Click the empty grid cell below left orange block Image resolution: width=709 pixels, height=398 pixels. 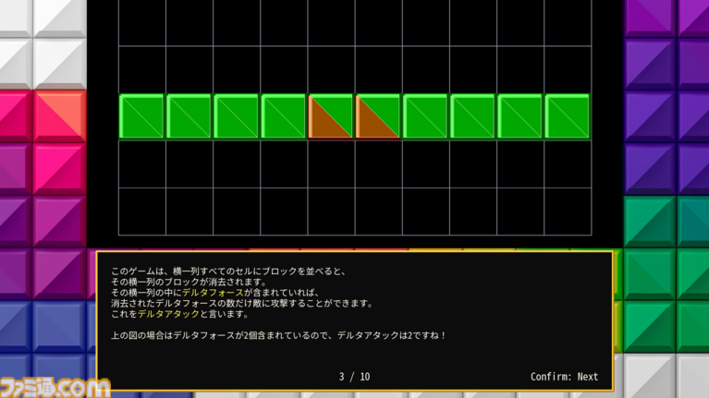pos(330,164)
